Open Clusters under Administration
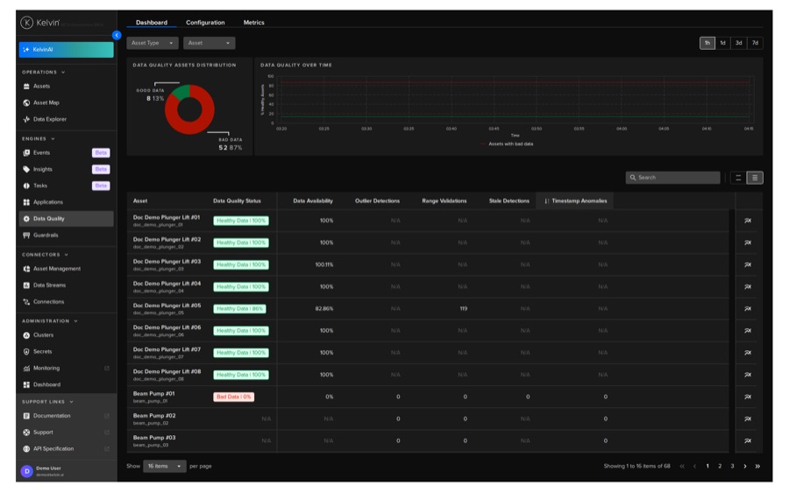Image resolution: width=789 pixels, height=492 pixels. 43,335
